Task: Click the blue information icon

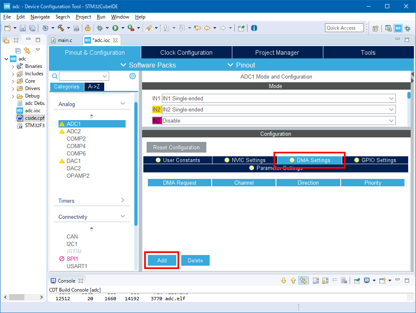Action: [x=254, y=28]
